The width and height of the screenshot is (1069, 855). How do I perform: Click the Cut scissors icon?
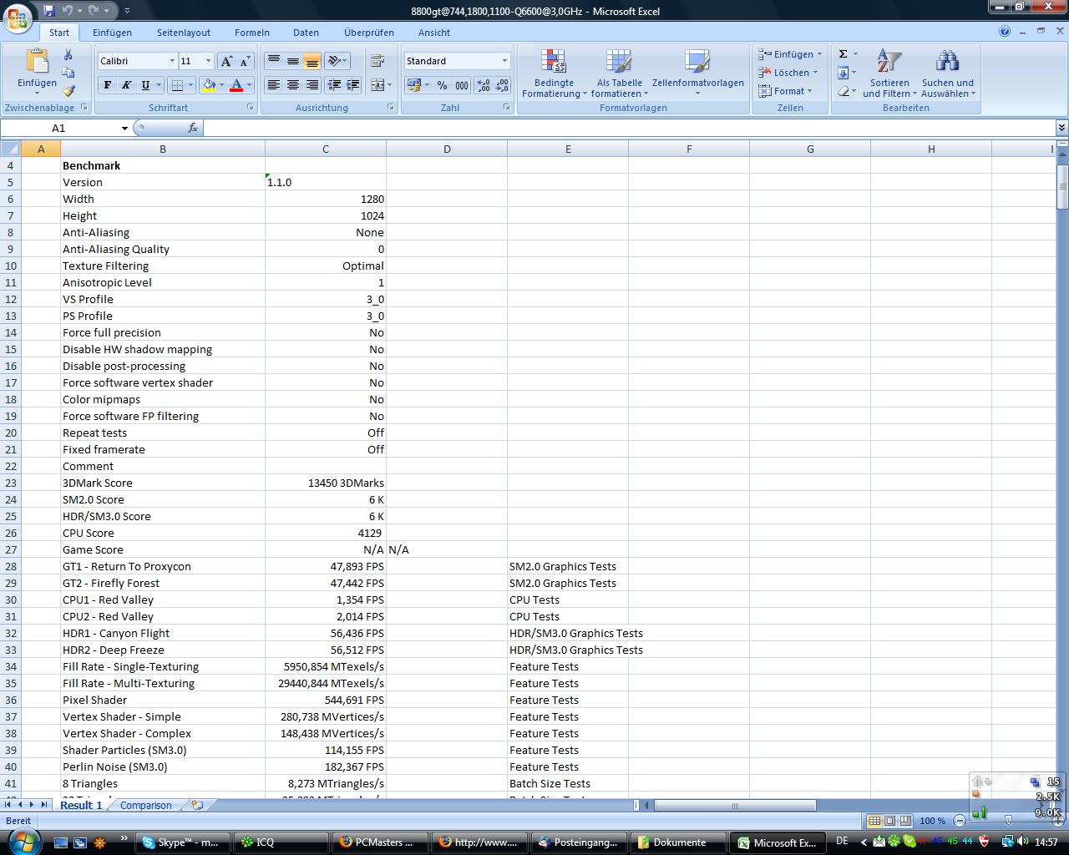[x=68, y=55]
